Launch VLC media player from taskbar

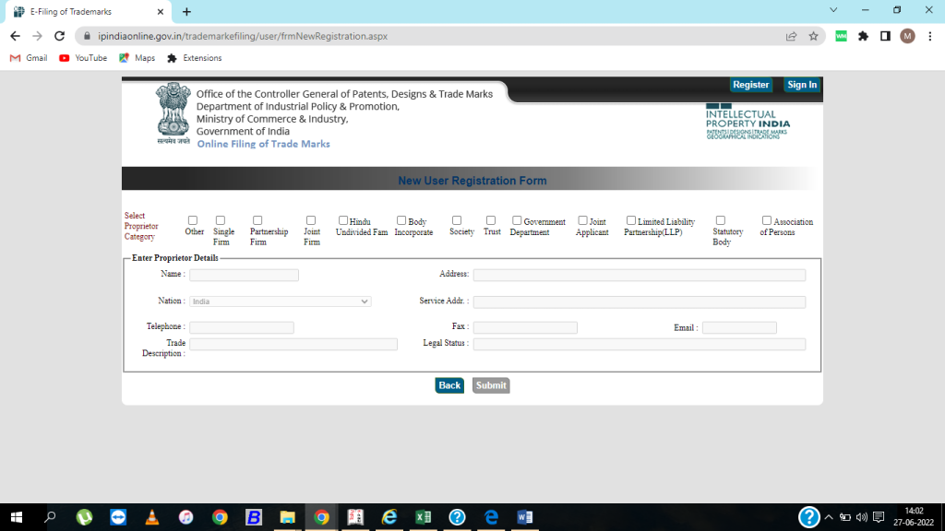tap(151, 517)
